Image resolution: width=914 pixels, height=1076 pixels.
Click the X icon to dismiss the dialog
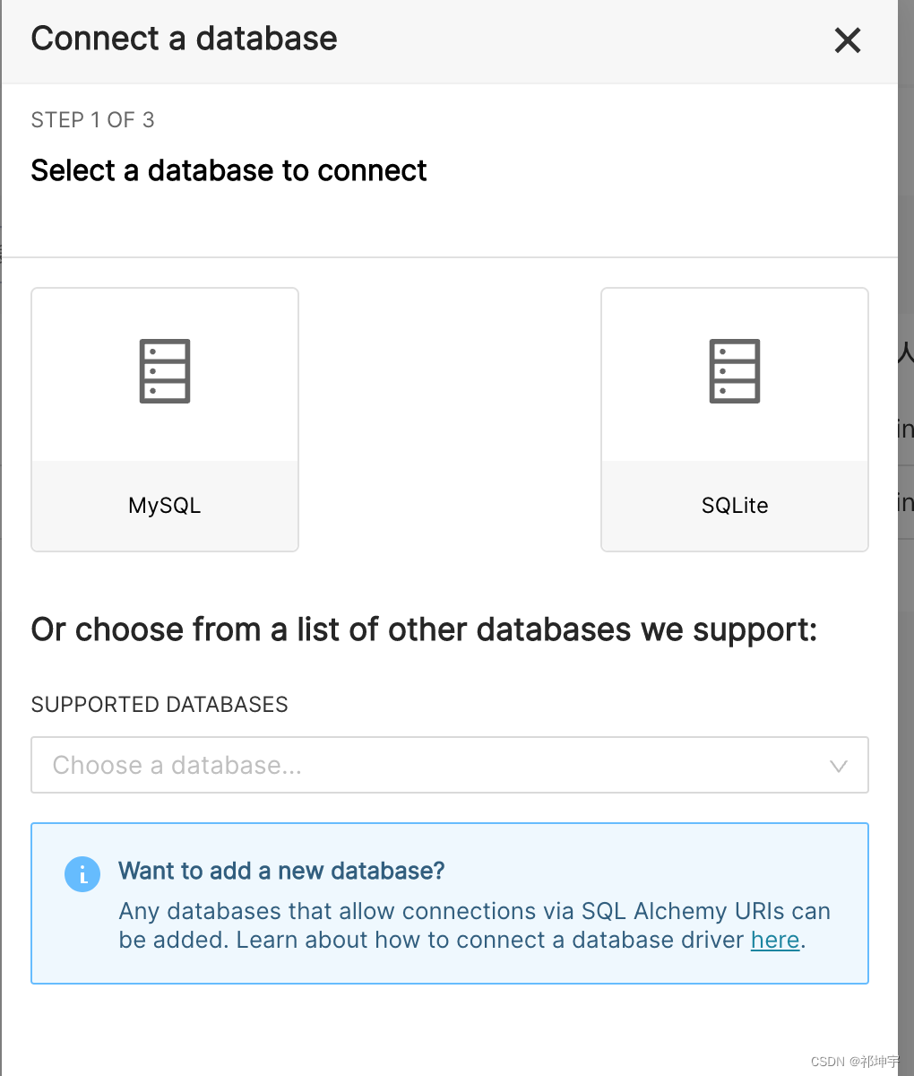[x=847, y=40]
